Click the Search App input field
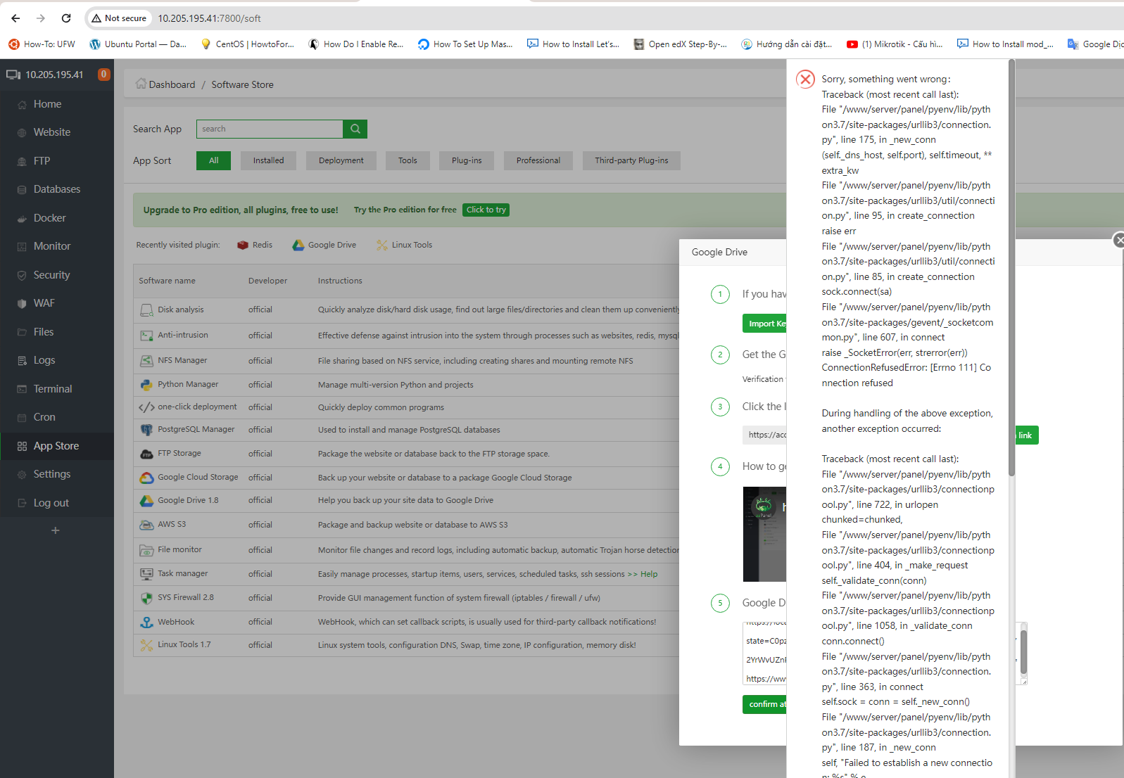 click(270, 129)
